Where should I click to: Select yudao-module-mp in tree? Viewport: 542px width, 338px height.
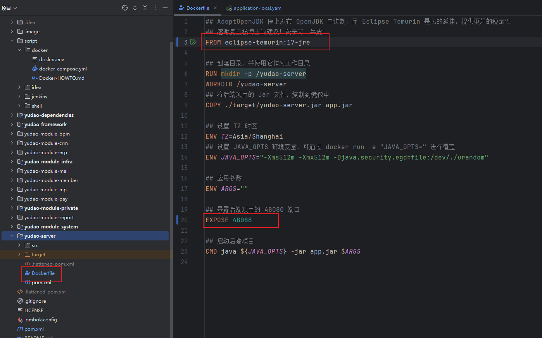point(45,189)
